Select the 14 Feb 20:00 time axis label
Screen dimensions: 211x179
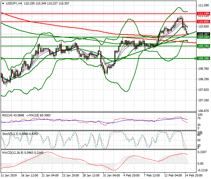[194, 175]
